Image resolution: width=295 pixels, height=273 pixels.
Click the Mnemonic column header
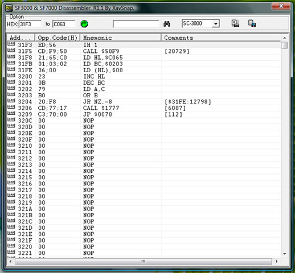coord(121,38)
